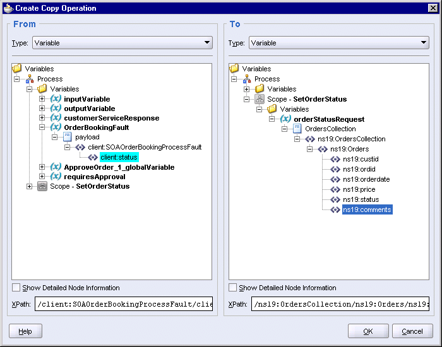Click the ns19:status element icon
Screen dimensions: 442x347
click(x=335, y=199)
